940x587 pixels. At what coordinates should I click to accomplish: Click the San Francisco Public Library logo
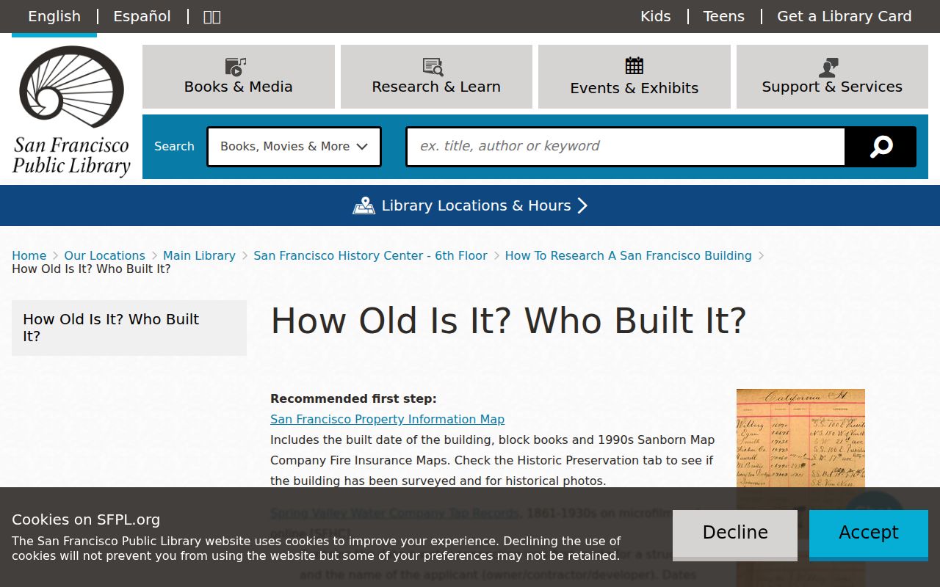pos(71,112)
